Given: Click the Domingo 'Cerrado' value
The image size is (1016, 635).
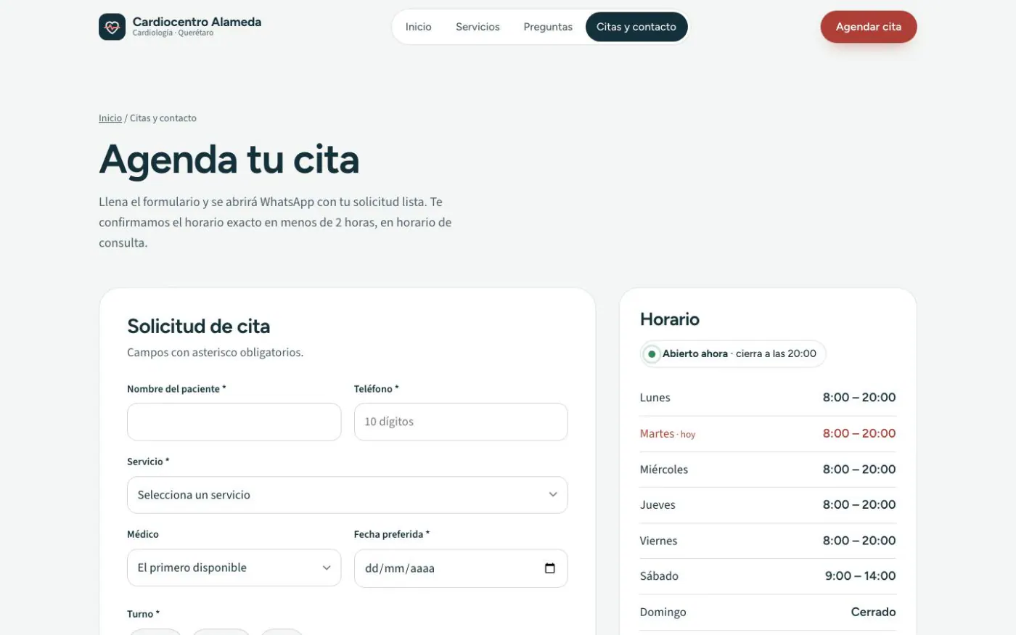Looking at the screenshot, I should (x=873, y=612).
